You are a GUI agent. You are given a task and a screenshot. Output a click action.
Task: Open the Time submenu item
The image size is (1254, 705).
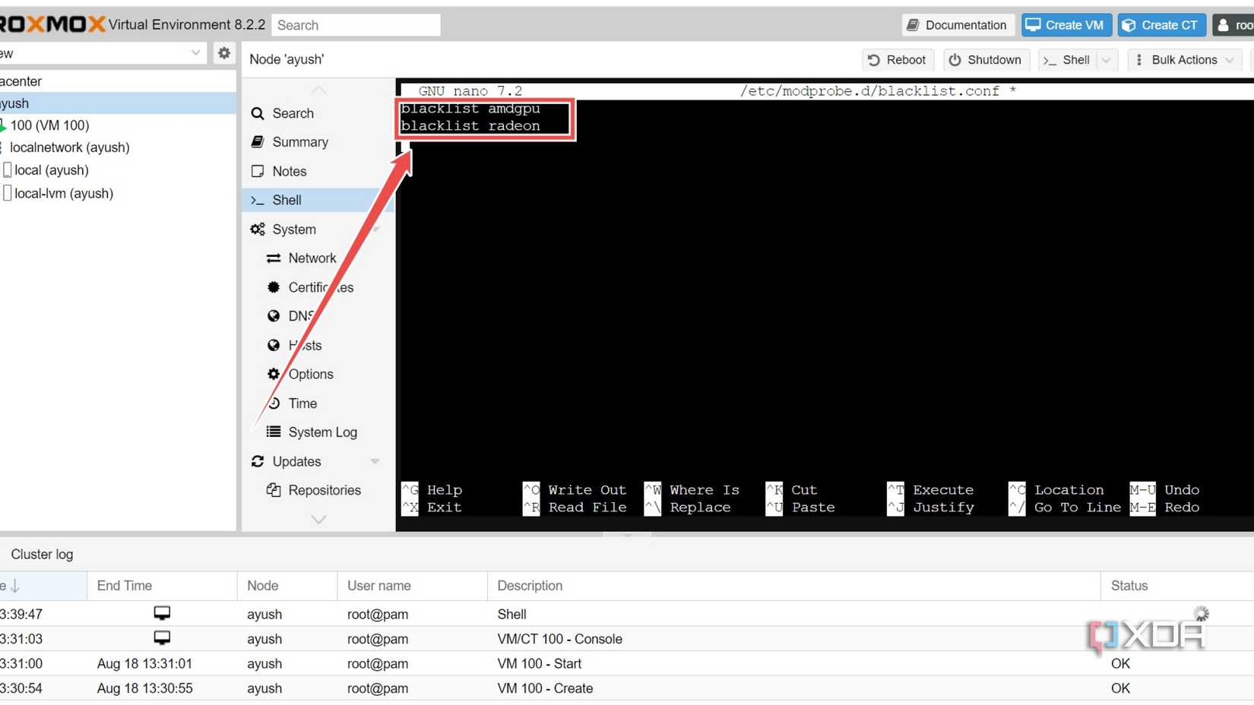click(x=318, y=403)
